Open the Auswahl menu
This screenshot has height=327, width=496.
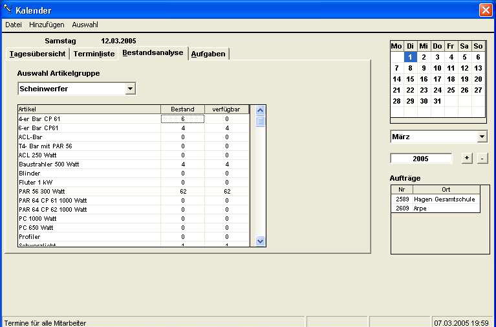85,25
